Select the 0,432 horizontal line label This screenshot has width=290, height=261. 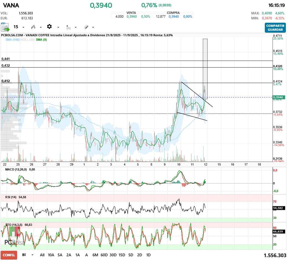[x=6, y=66]
